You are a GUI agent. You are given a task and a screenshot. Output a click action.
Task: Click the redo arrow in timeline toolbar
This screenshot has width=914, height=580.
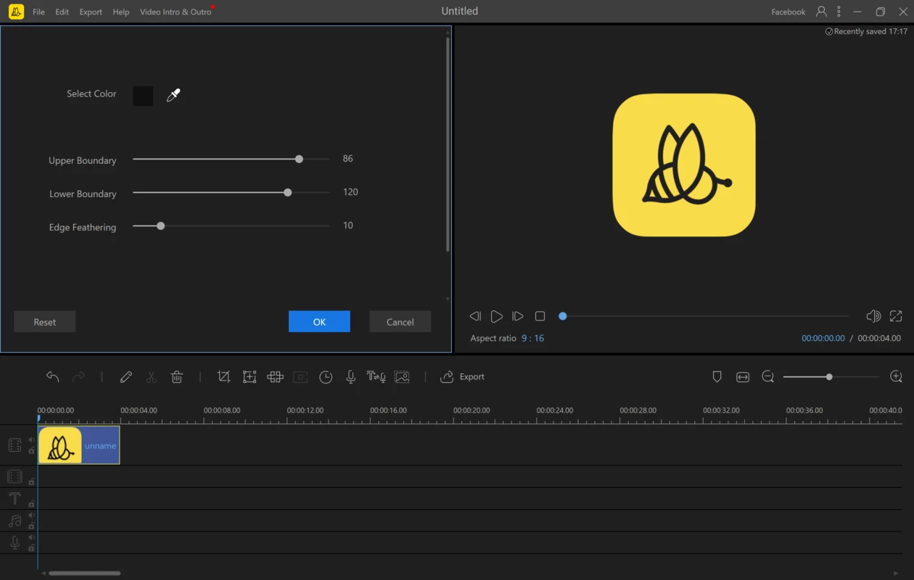click(x=78, y=377)
